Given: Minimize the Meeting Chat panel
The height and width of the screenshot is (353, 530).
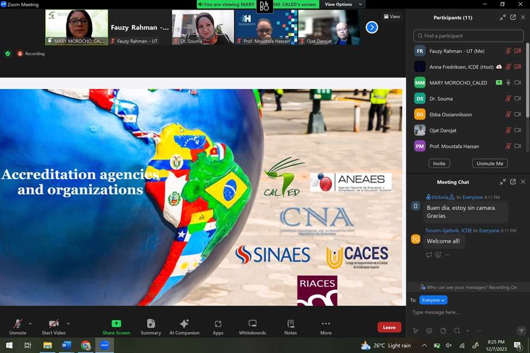Looking at the screenshot, I should [503, 182].
